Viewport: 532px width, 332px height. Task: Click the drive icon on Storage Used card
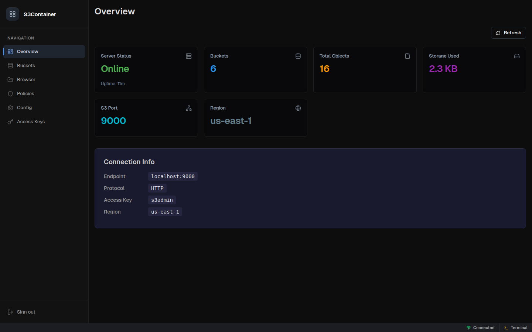(517, 56)
